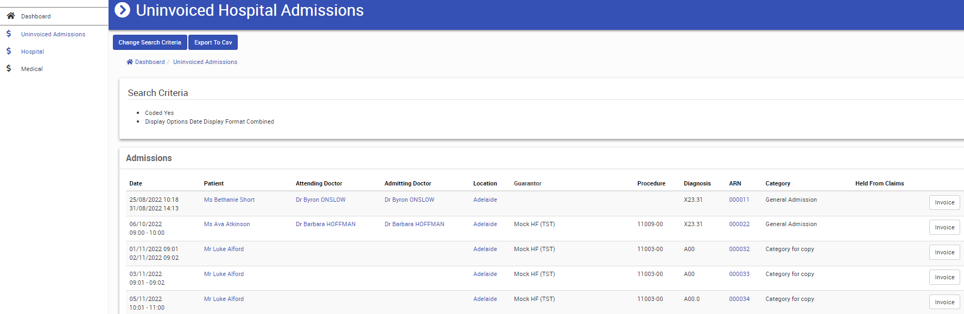Screen dimensions: 964x314
Task: Click Invoice for ARN 000022 row
Action: click(x=944, y=227)
